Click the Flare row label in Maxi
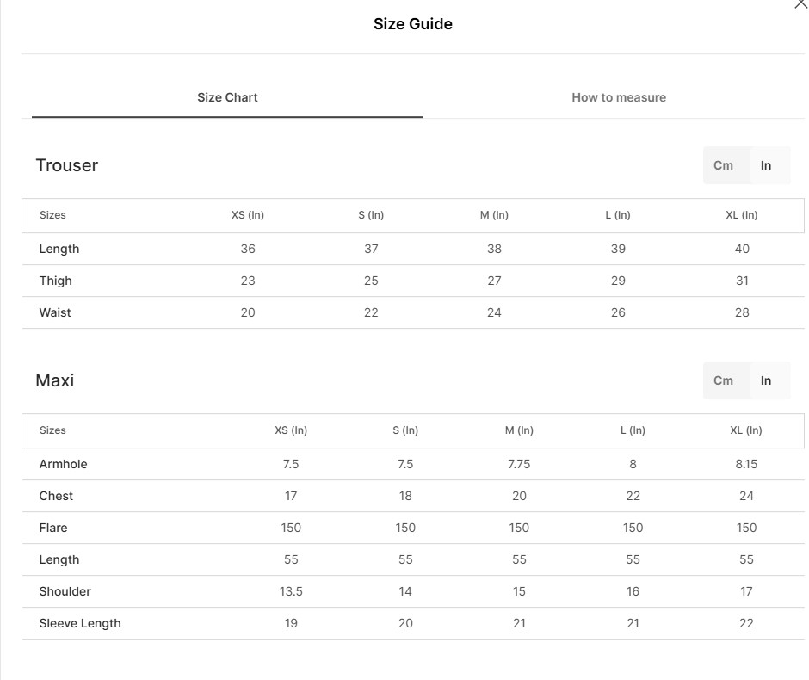The height and width of the screenshot is (680, 809). 53,528
